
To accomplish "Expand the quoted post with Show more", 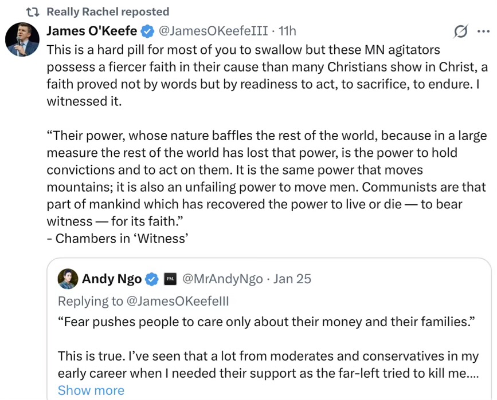I will (x=91, y=391).
